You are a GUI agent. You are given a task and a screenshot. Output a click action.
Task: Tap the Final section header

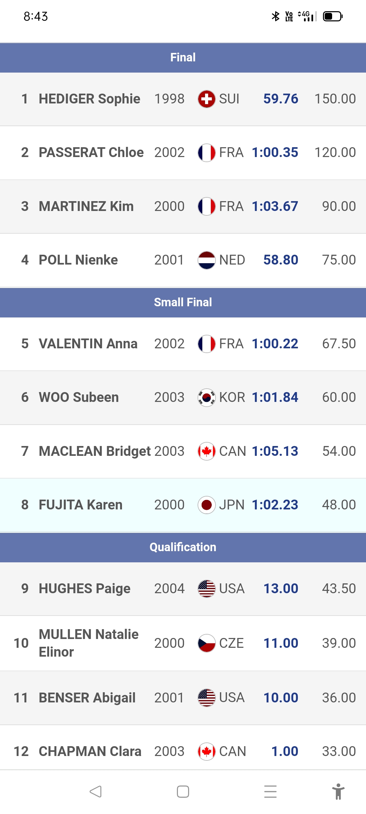[183, 57]
